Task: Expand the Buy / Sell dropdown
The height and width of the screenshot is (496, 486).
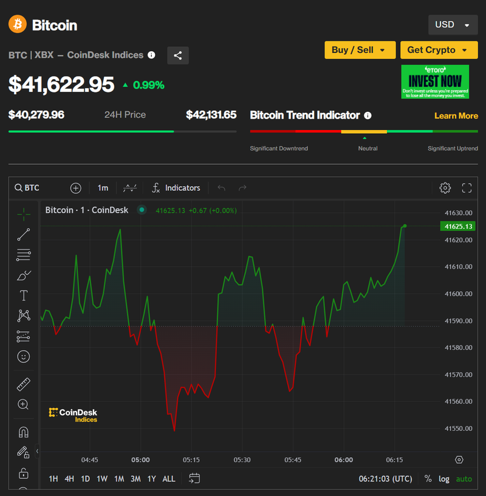Action: (360, 50)
